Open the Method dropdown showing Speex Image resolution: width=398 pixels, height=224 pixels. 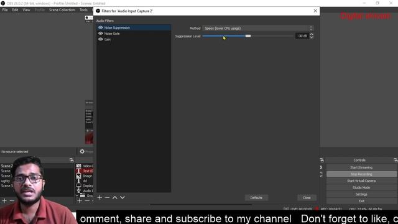[258, 28]
